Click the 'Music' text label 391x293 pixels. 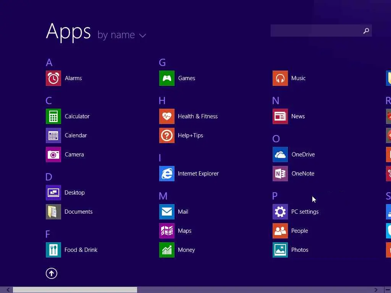coord(299,78)
